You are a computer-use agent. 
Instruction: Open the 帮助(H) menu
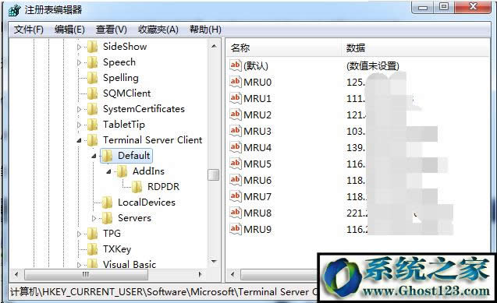[205, 30]
